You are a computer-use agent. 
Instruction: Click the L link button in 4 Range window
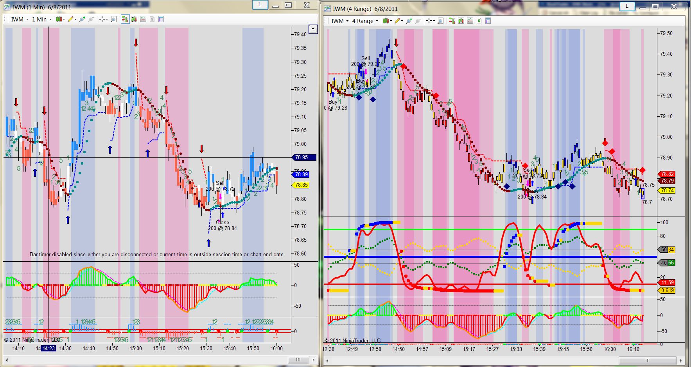pos(627,6)
